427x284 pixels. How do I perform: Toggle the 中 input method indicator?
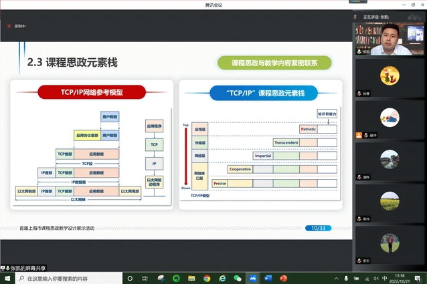(x=384, y=278)
